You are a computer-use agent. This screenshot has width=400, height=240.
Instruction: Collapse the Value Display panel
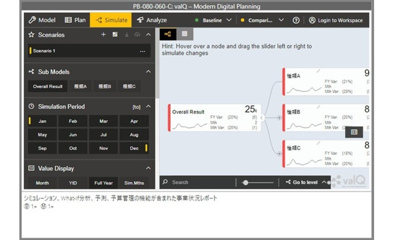coord(148,168)
